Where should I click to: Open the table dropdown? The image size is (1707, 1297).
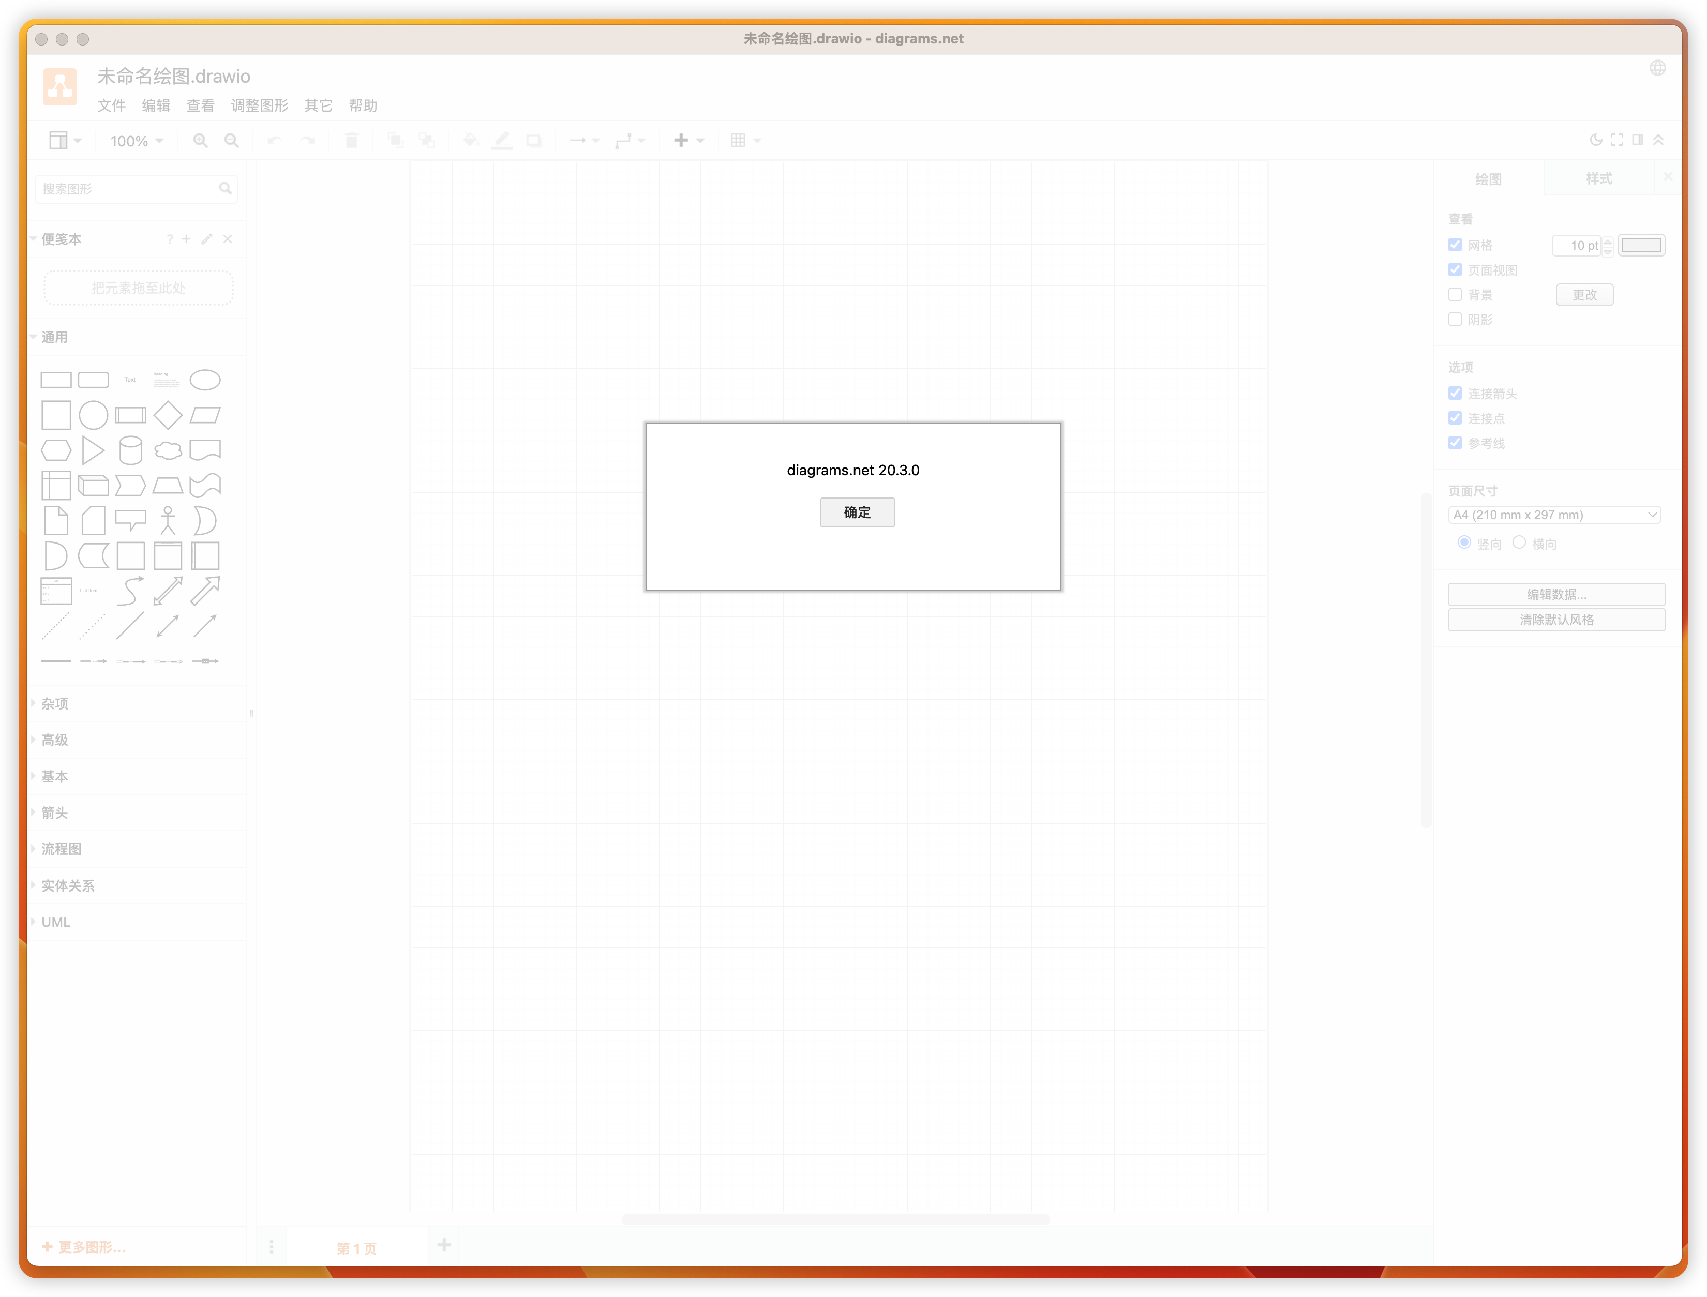[745, 141]
